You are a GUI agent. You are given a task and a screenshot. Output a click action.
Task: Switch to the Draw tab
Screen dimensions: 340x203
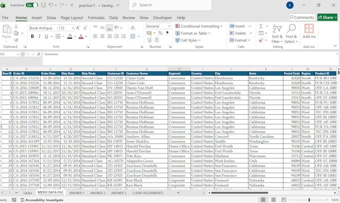click(51, 18)
